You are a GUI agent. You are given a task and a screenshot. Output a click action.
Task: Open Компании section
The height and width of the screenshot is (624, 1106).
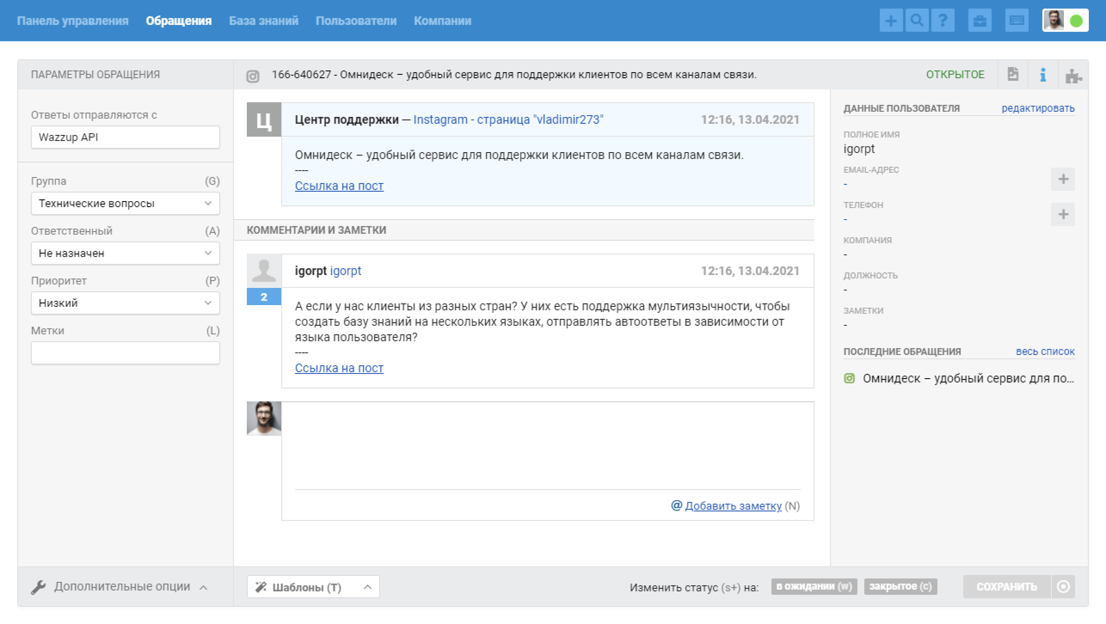(442, 21)
